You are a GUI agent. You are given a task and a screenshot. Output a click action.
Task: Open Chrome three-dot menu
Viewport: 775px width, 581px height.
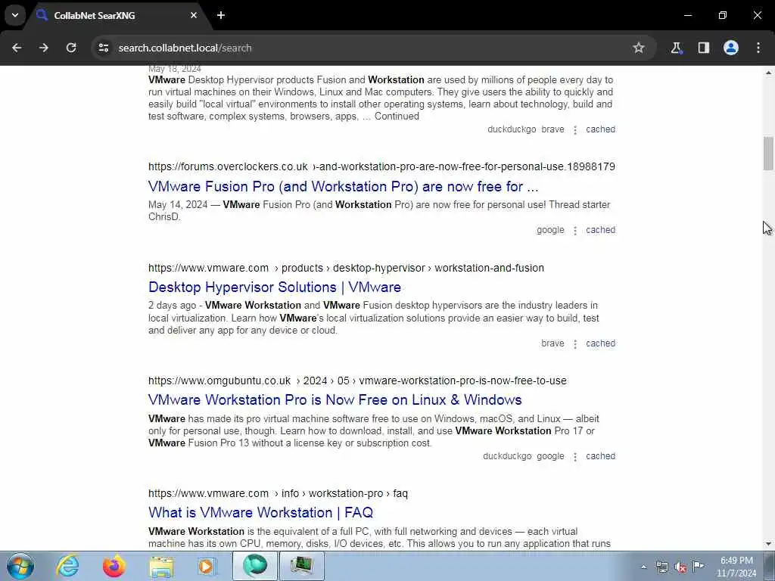tap(758, 48)
